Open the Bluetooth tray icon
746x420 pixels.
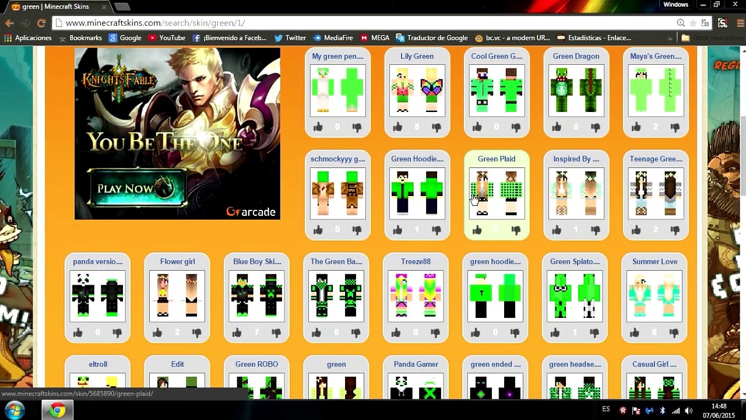[663, 411]
